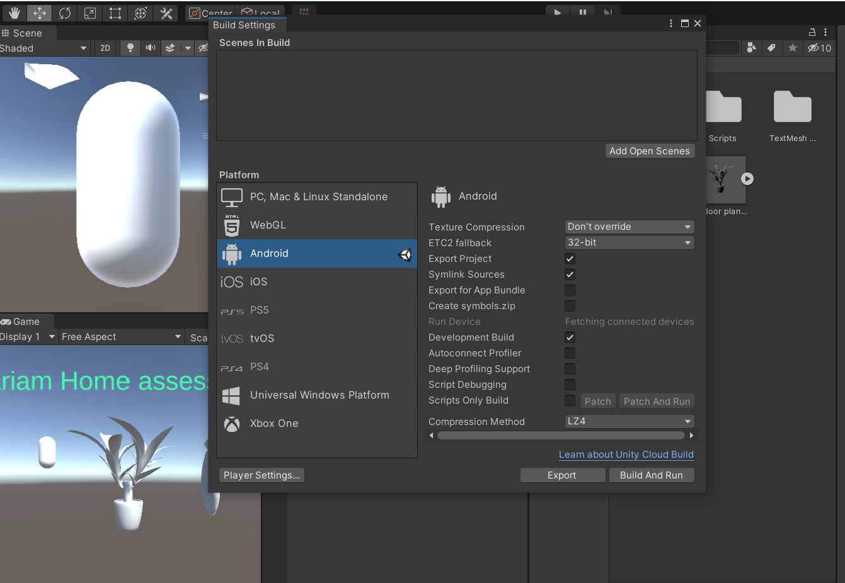Viewport: 845px width, 583px height.
Task: Open Free Aspect dropdown
Action: 121,337
